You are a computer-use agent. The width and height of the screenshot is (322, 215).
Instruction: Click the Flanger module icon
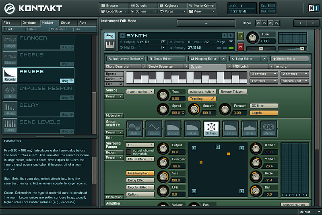pyautogui.click(x=10, y=42)
